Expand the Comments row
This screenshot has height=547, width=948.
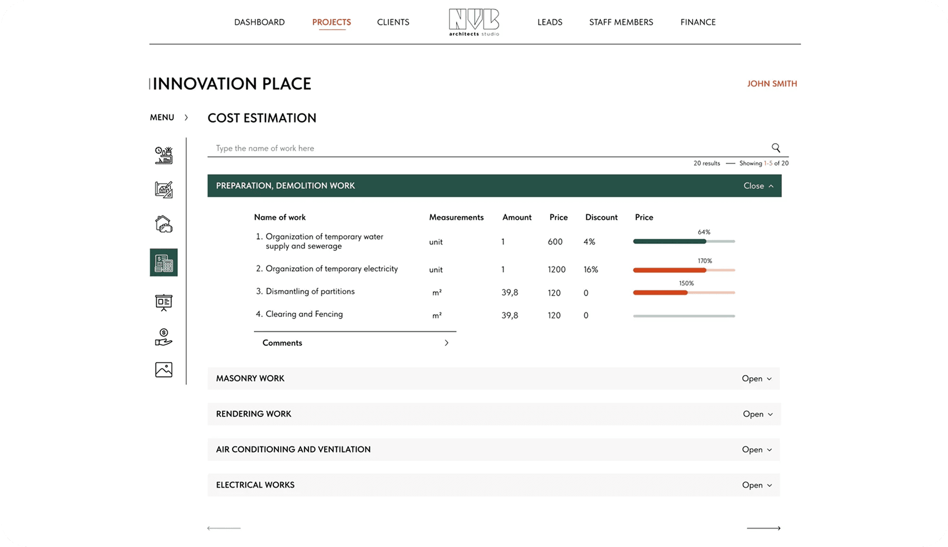[x=445, y=343]
